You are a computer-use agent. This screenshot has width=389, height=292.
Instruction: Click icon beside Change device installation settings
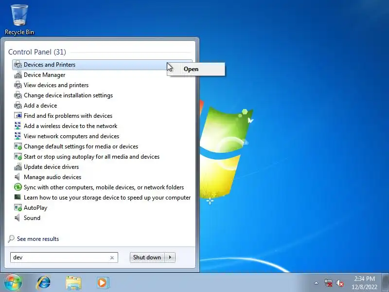point(18,95)
